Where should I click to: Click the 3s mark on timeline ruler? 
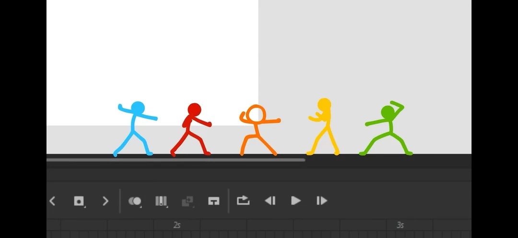point(400,225)
